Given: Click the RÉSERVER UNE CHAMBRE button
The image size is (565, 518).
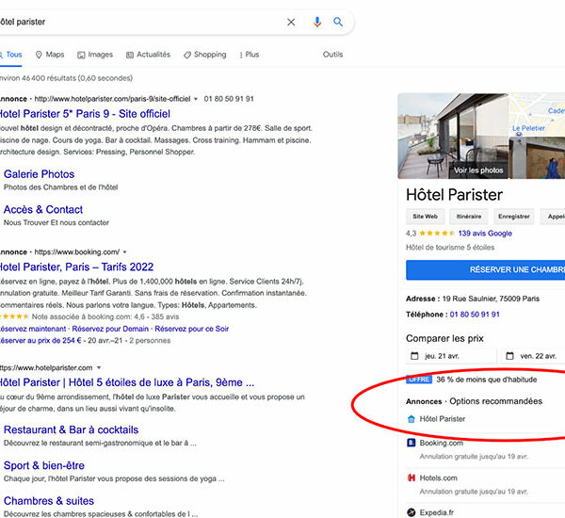Looking at the screenshot, I should tap(485, 269).
